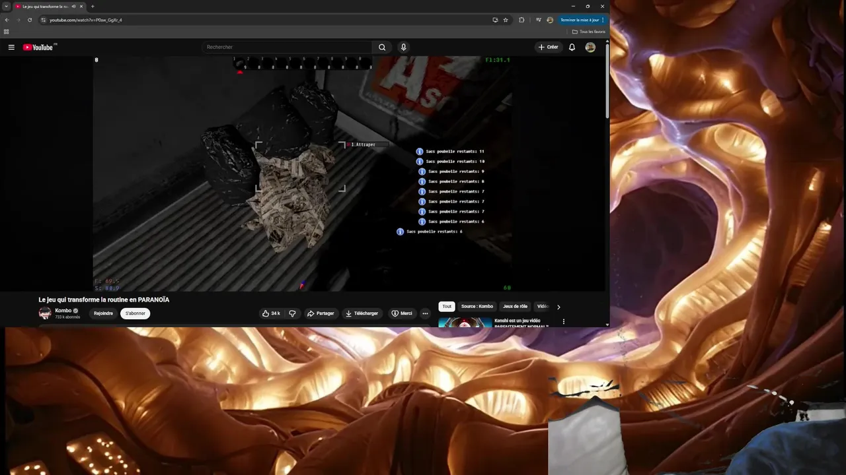Mute the tab via its speaker icon
846x475 pixels.
[x=73, y=7]
